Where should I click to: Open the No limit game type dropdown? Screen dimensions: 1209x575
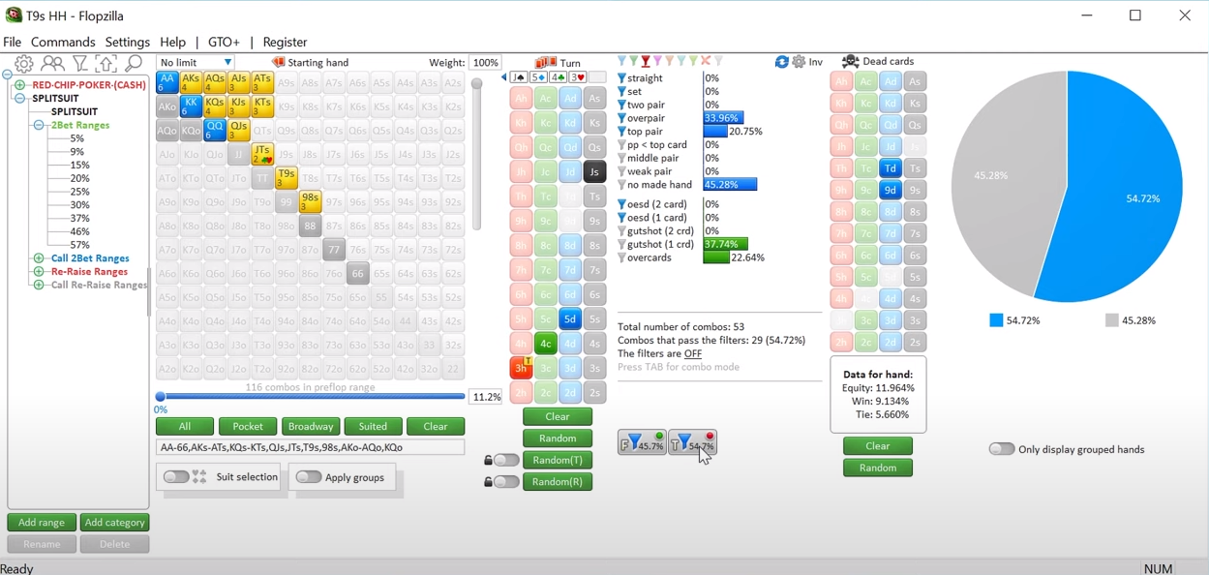197,62
